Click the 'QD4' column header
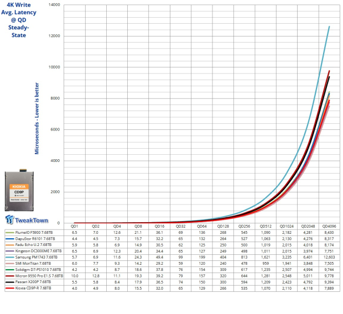343x314 pixels. coord(117,226)
